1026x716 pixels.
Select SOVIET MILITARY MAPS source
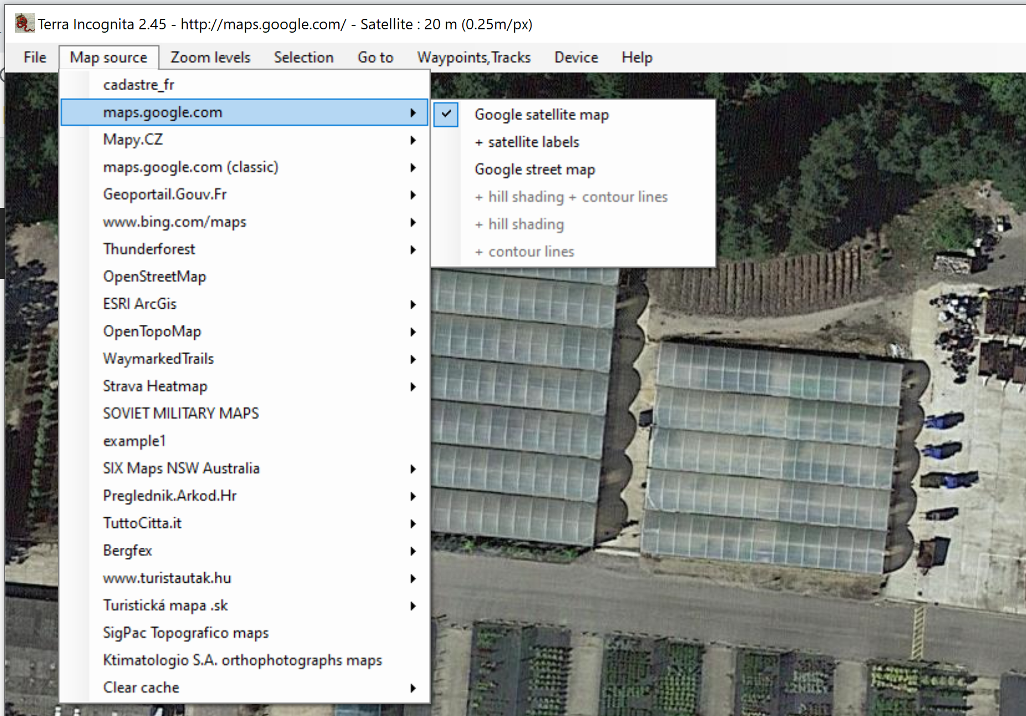point(244,413)
